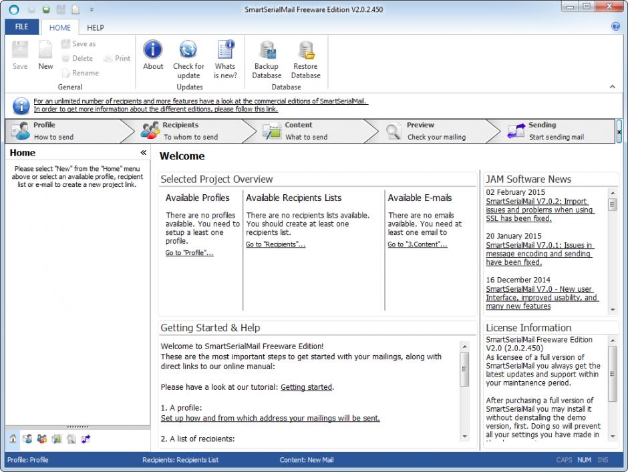Viewport: 628px width, 472px height.
Task: Click the 'License Information' panel heading
Action: 528,328
